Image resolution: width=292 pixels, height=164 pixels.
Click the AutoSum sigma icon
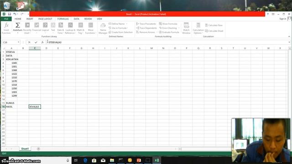(x=18, y=25)
